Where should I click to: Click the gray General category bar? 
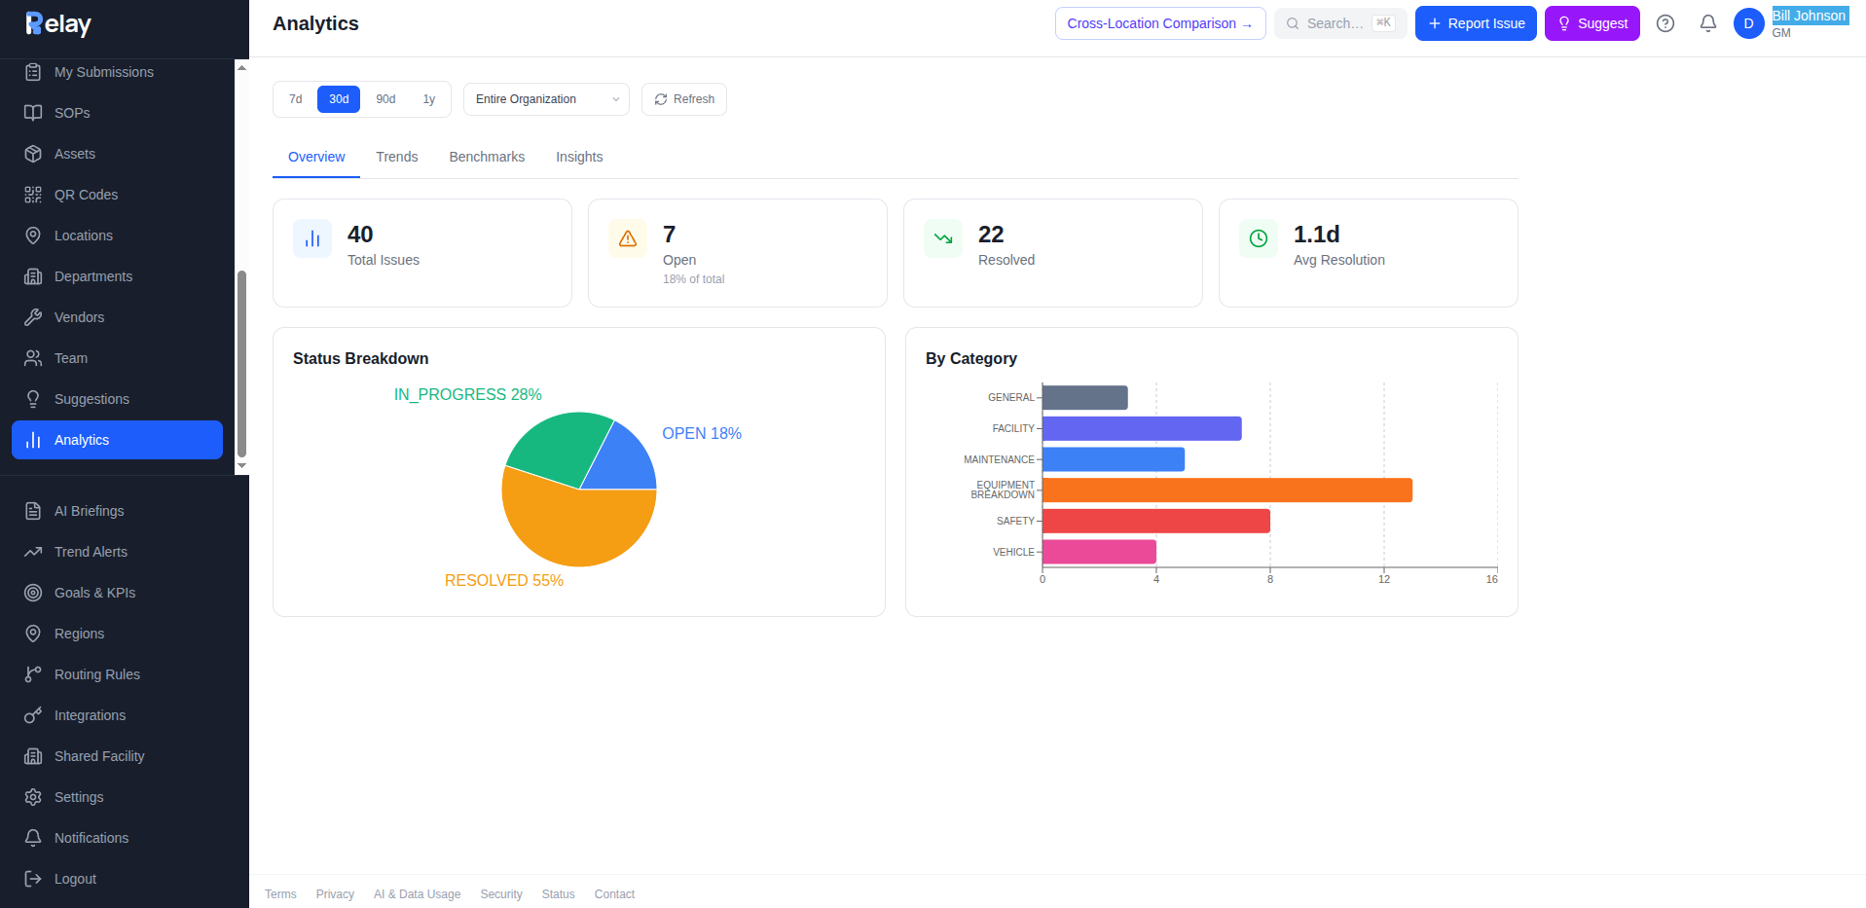[1085, 397]
